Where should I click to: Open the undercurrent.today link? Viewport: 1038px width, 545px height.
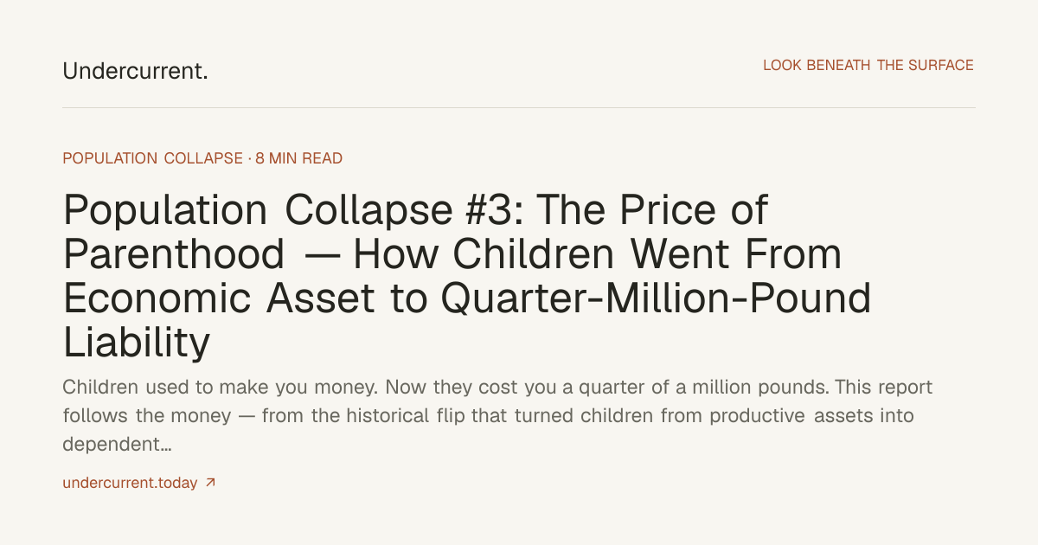pos(130,483)
